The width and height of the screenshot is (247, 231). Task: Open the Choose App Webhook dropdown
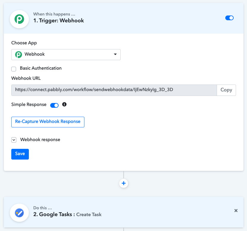(66, 54)
